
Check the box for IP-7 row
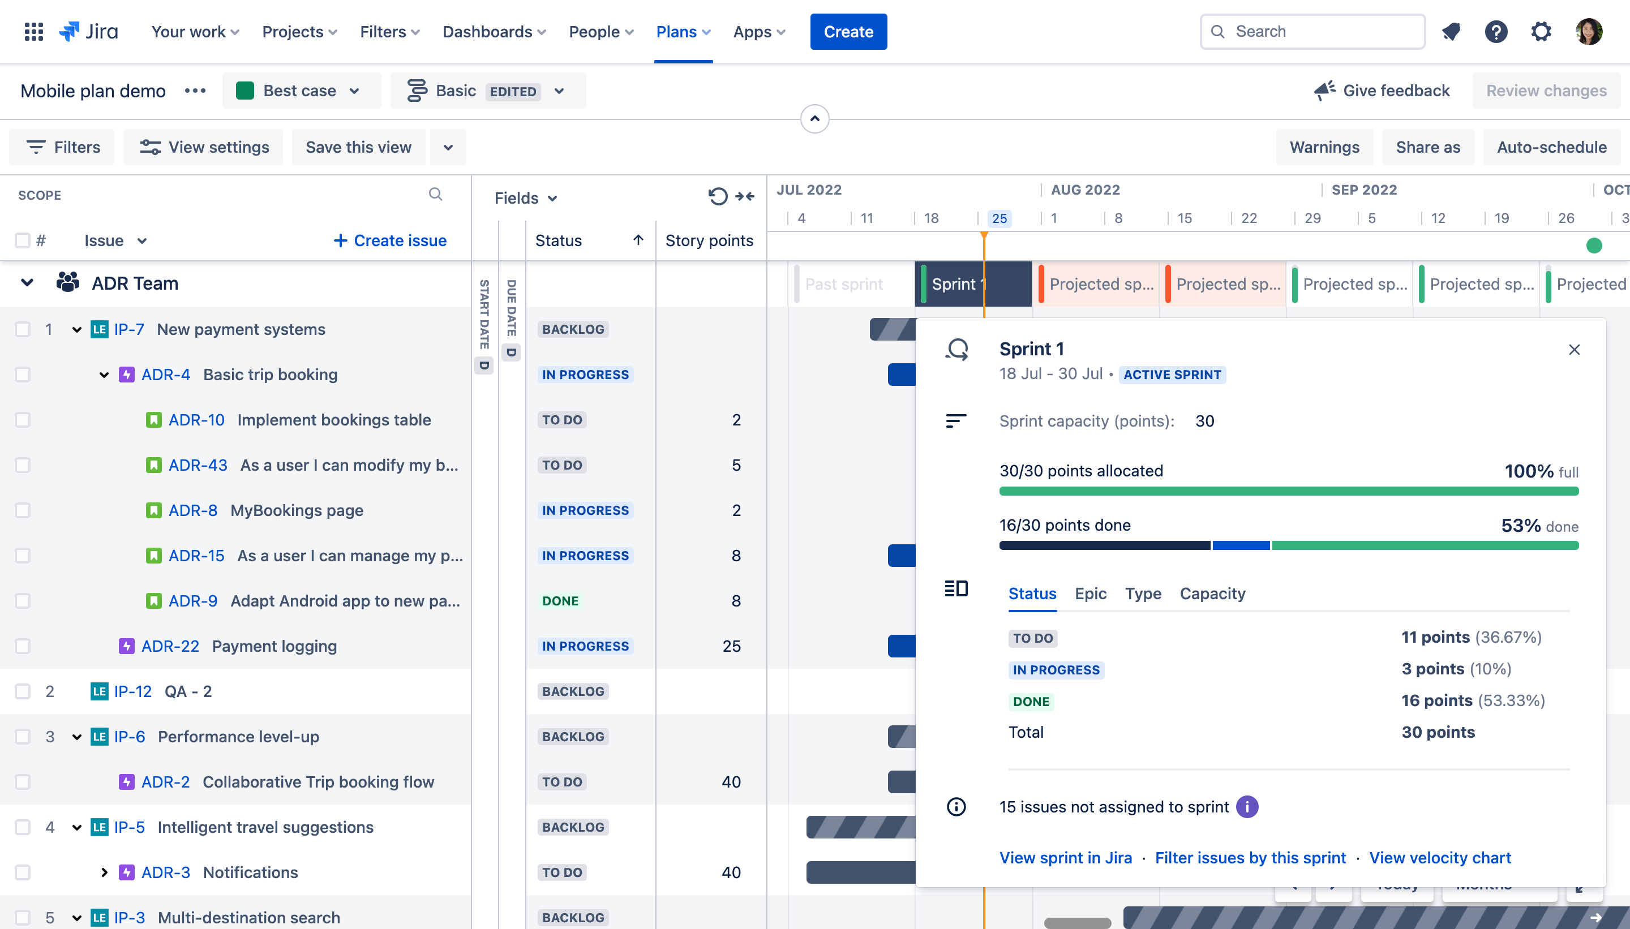[x=23, y=329]
